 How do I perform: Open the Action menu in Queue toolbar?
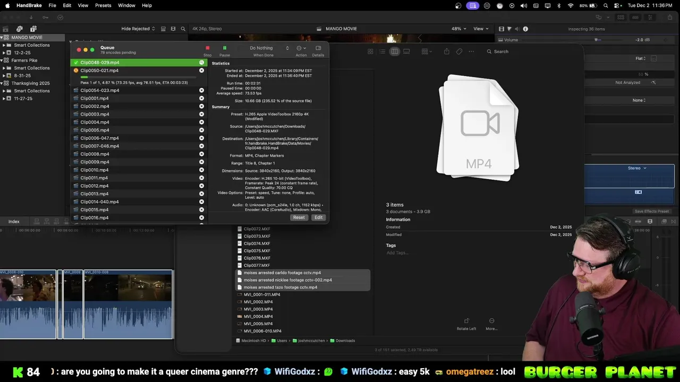301,48
